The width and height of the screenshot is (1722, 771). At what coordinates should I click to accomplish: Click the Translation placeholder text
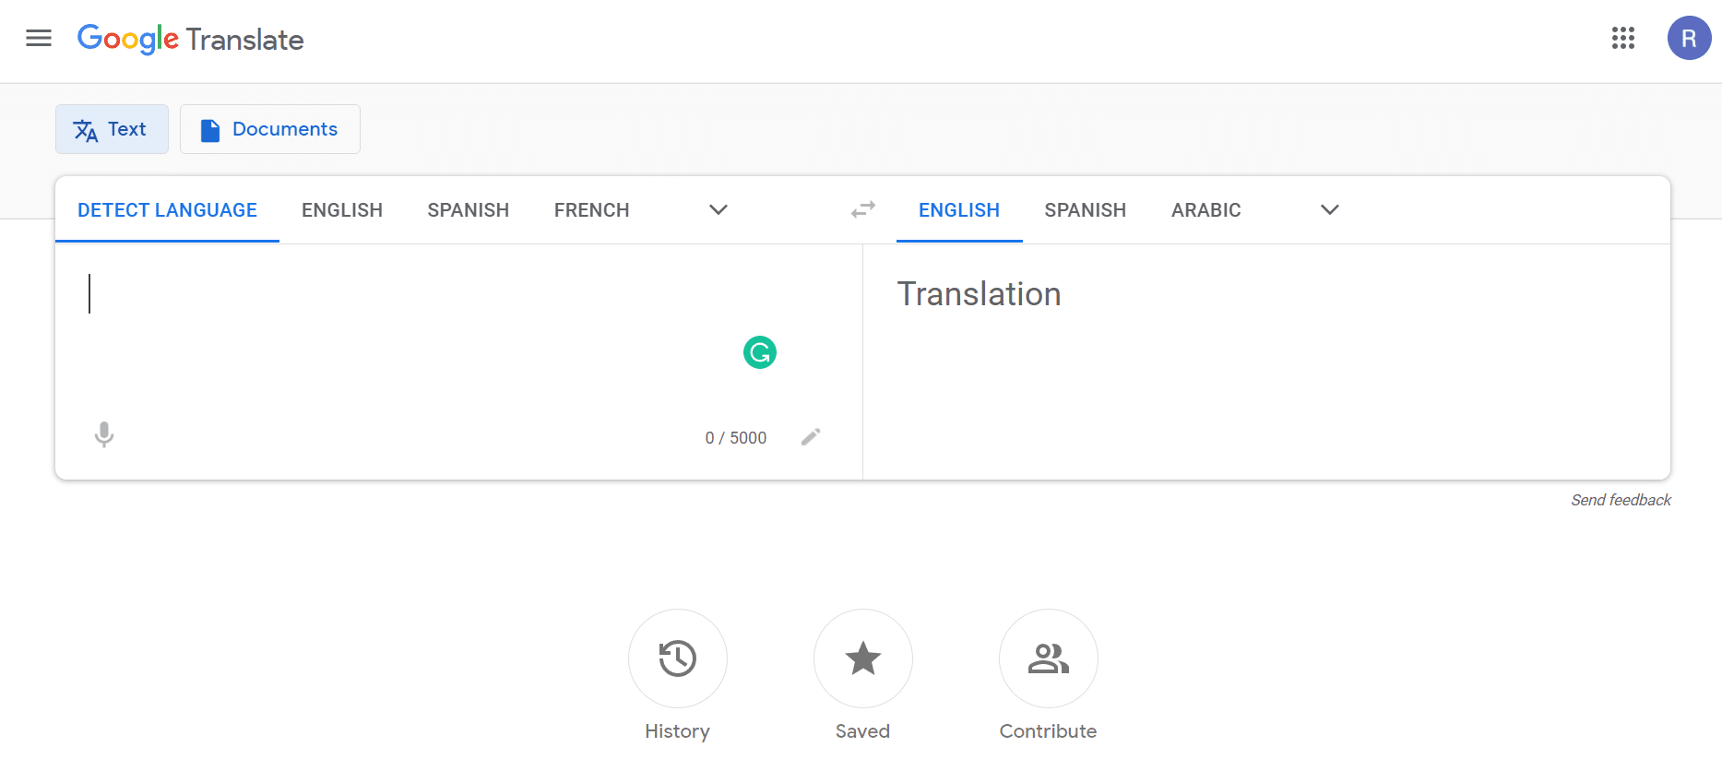[x=980, y=294]
